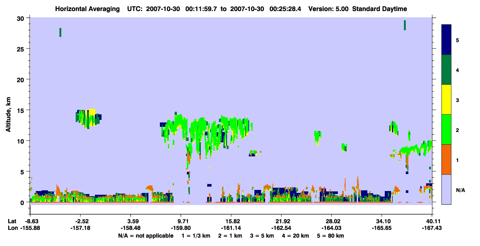Click the '5 = 80 km' legend text
Screen dimensions: 480x246
click(330, 236)
